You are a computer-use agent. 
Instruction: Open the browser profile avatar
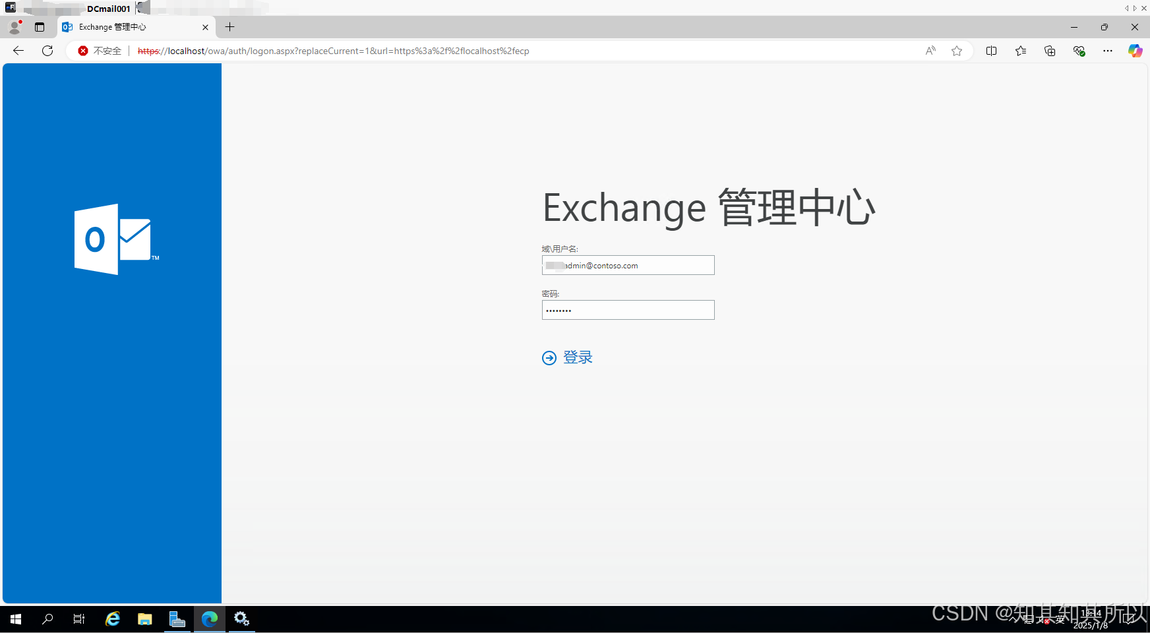point(15,27)
